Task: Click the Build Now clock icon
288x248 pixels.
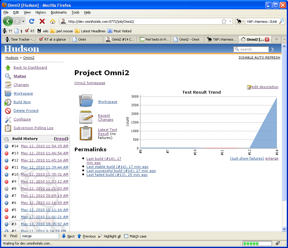Action: 8,102
